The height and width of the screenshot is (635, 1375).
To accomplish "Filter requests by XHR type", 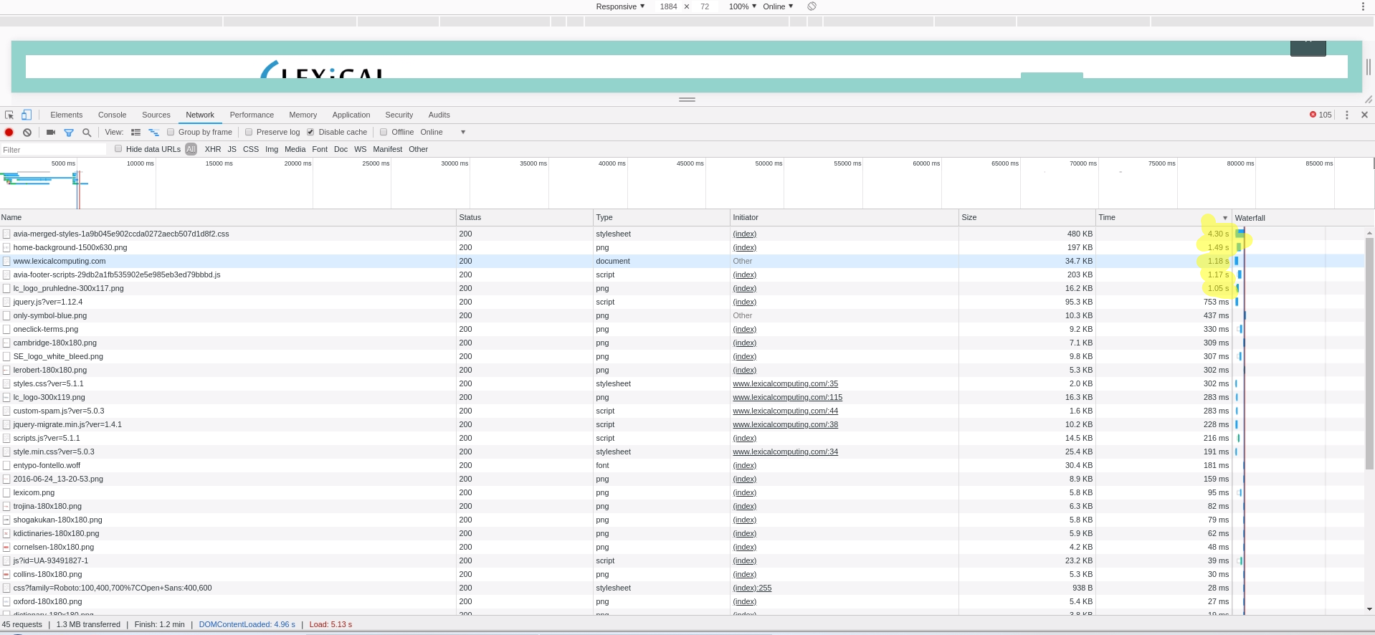I will [213, 149].
